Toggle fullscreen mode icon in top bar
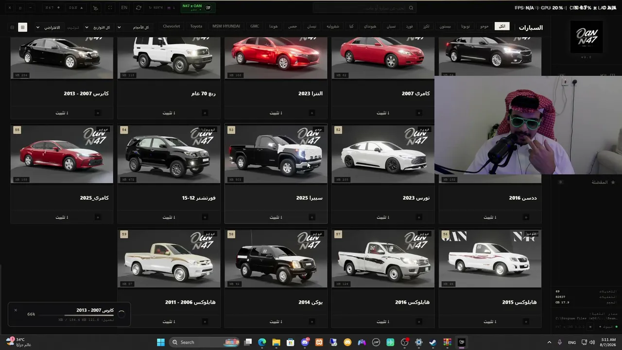The height and width of the screenshot is (350, 622). pos(110,8)
